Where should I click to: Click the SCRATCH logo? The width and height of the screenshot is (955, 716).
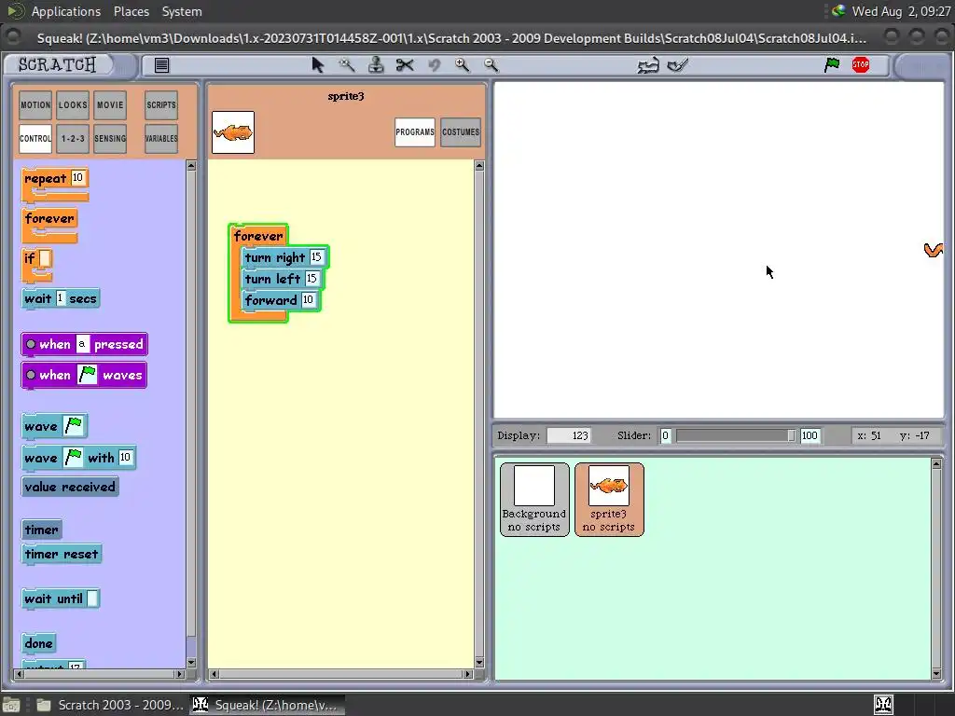(x=57, y=64)
